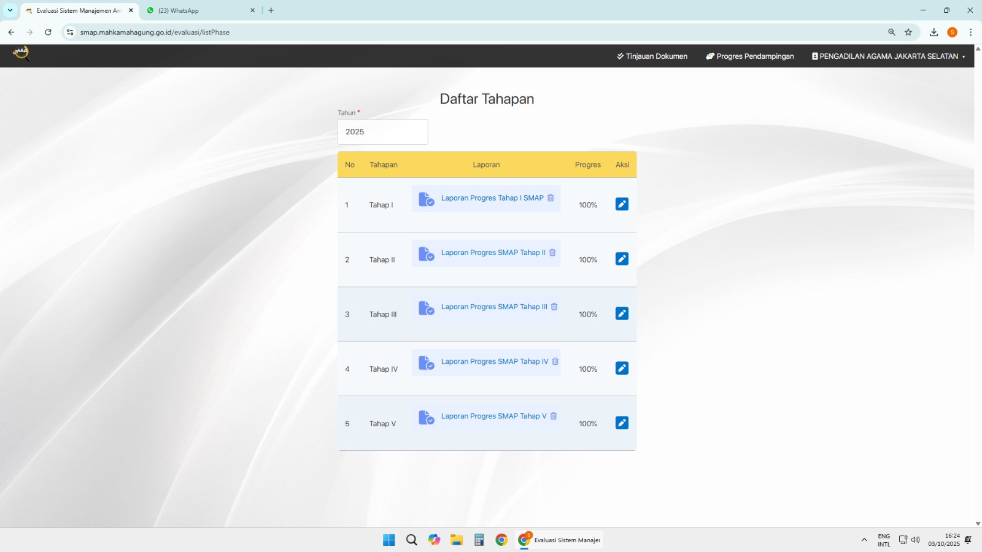The width and height of the screenshot is (982, 552).
Task: Open File Explorer from the taskbar
Action: pos(457,540)
